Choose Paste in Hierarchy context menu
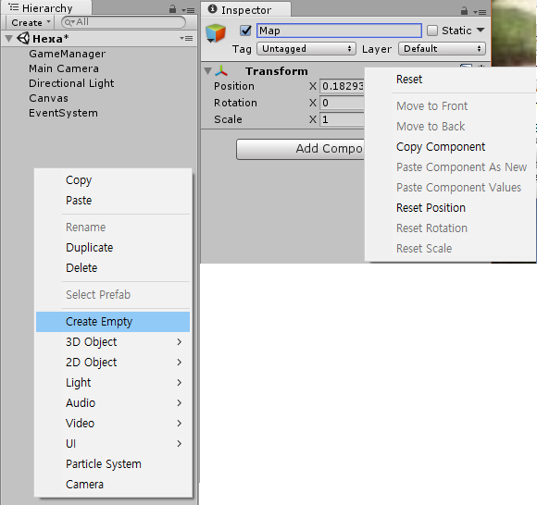537x505 pixels. [x=113, y=201]
